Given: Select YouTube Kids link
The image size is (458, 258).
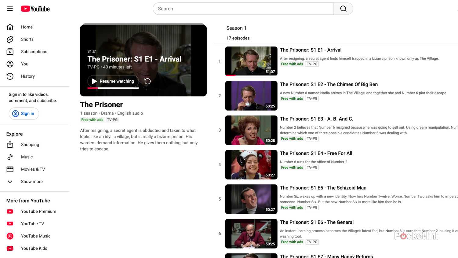Looking at the screenshot, I should tap(35, 248).
